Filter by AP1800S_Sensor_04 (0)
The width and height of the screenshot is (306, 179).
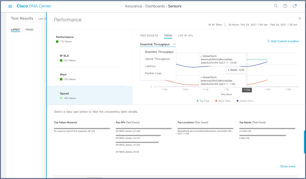point(127,152)
